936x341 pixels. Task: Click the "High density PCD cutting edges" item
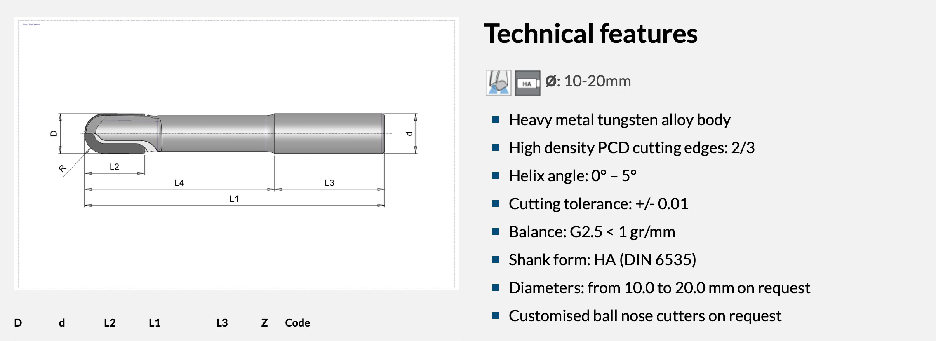tap(631, 148)
